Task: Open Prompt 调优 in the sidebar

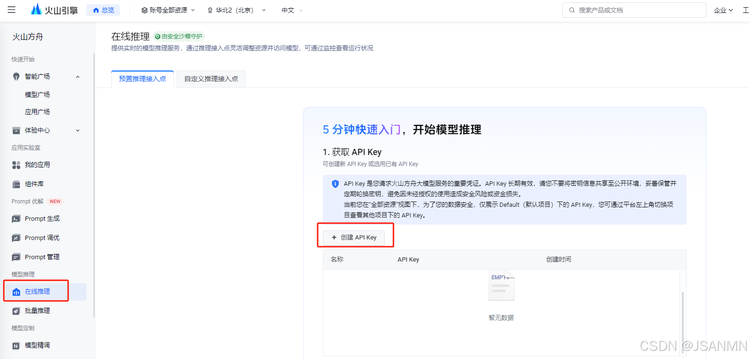Action: pos(42,238)
